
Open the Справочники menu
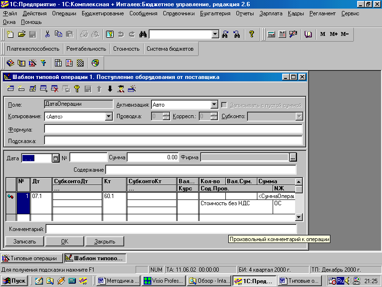[x=179, y=13]
